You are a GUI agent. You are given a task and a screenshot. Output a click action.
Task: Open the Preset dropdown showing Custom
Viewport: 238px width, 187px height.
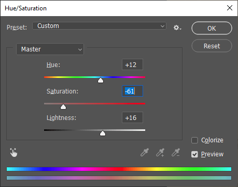pos(99,26)
